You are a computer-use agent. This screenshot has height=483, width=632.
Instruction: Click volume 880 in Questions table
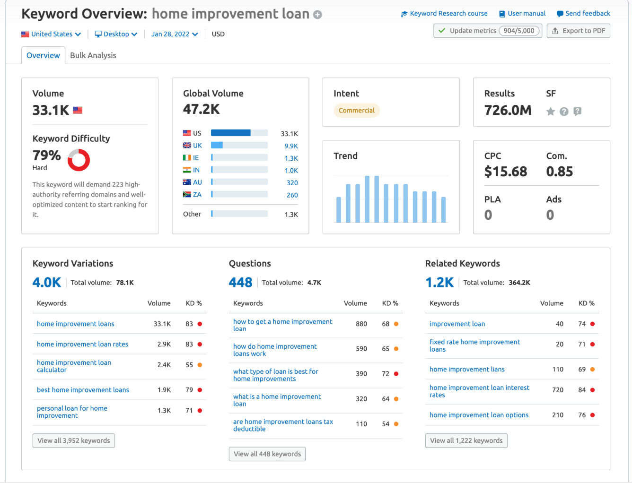(361, 324)
